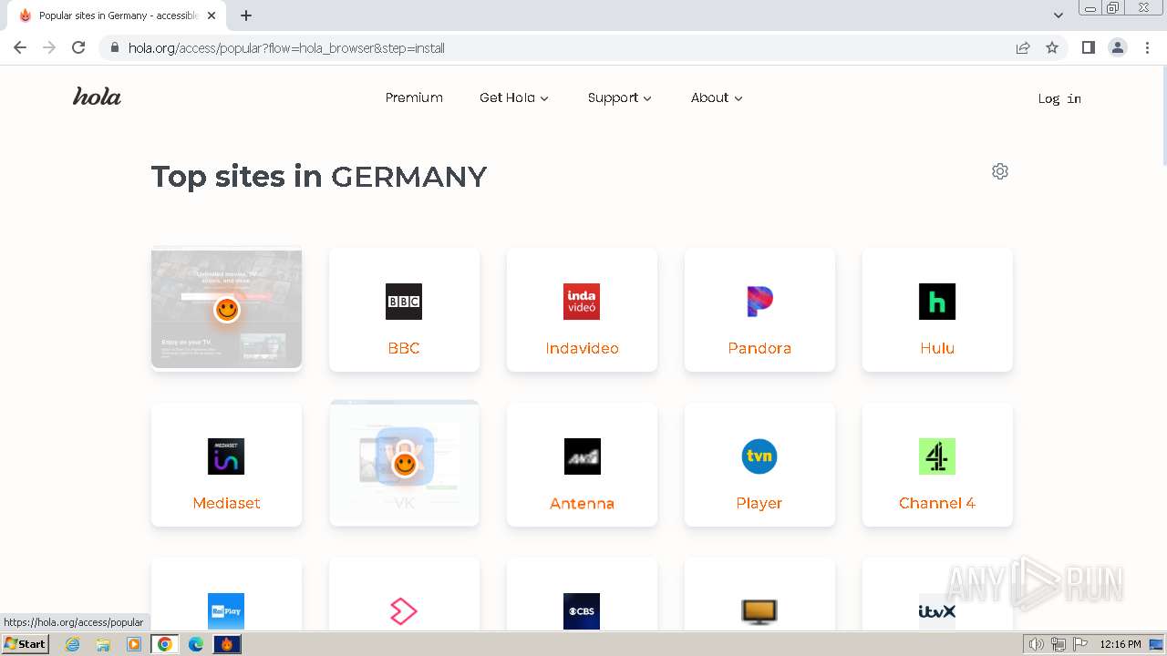Open the Chrome side panel
The image size is (1167, 656).
(1088, 47)
